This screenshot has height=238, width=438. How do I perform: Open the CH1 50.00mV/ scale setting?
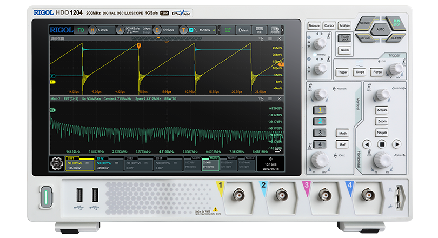[75, 163]
